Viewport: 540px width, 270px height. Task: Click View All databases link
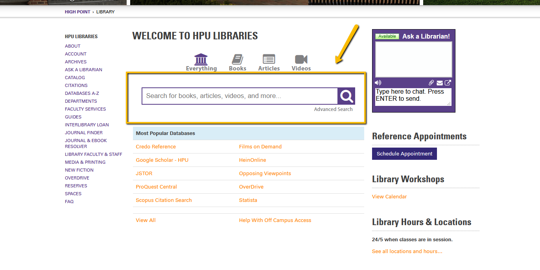pos(146,220)
